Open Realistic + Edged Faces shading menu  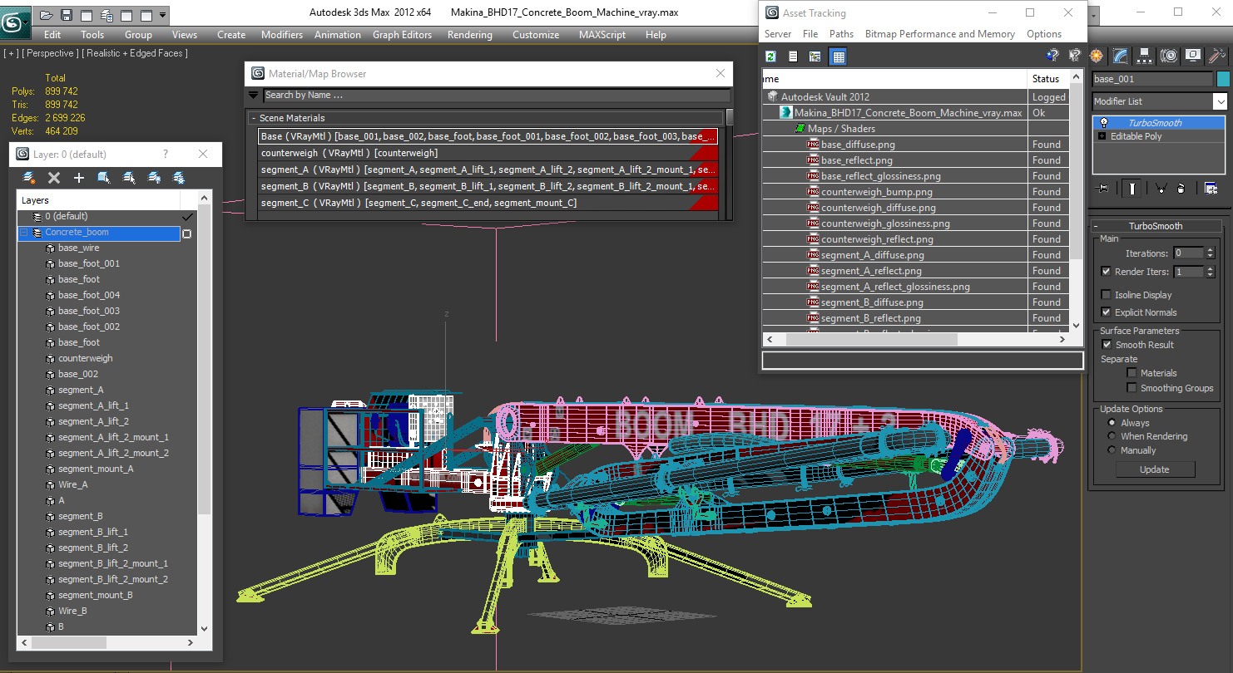pyautogui.click(x=135, y=53)
